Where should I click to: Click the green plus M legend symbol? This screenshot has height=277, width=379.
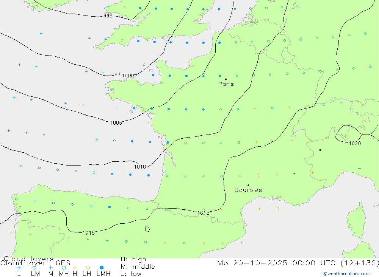coord(50,268)
